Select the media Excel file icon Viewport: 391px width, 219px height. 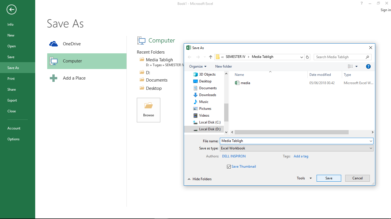tap(237, 83)
